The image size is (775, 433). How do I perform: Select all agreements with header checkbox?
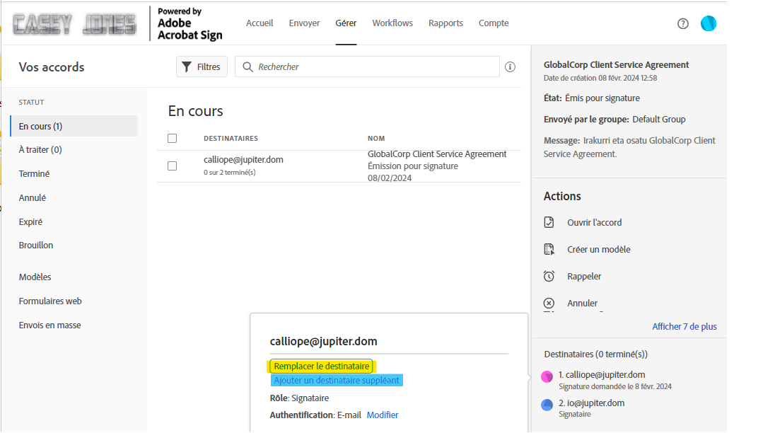(x=173, y=138)
